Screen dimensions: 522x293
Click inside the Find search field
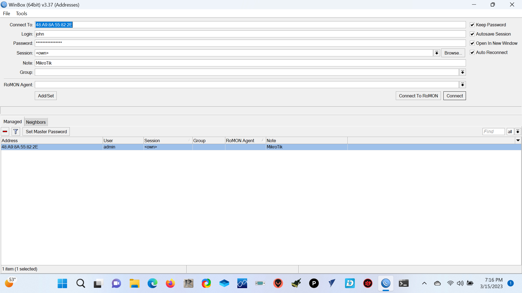click(x=493, y=132)
